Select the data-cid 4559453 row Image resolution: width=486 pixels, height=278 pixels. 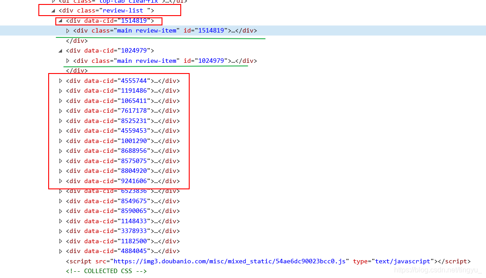(x=123, y=131)
